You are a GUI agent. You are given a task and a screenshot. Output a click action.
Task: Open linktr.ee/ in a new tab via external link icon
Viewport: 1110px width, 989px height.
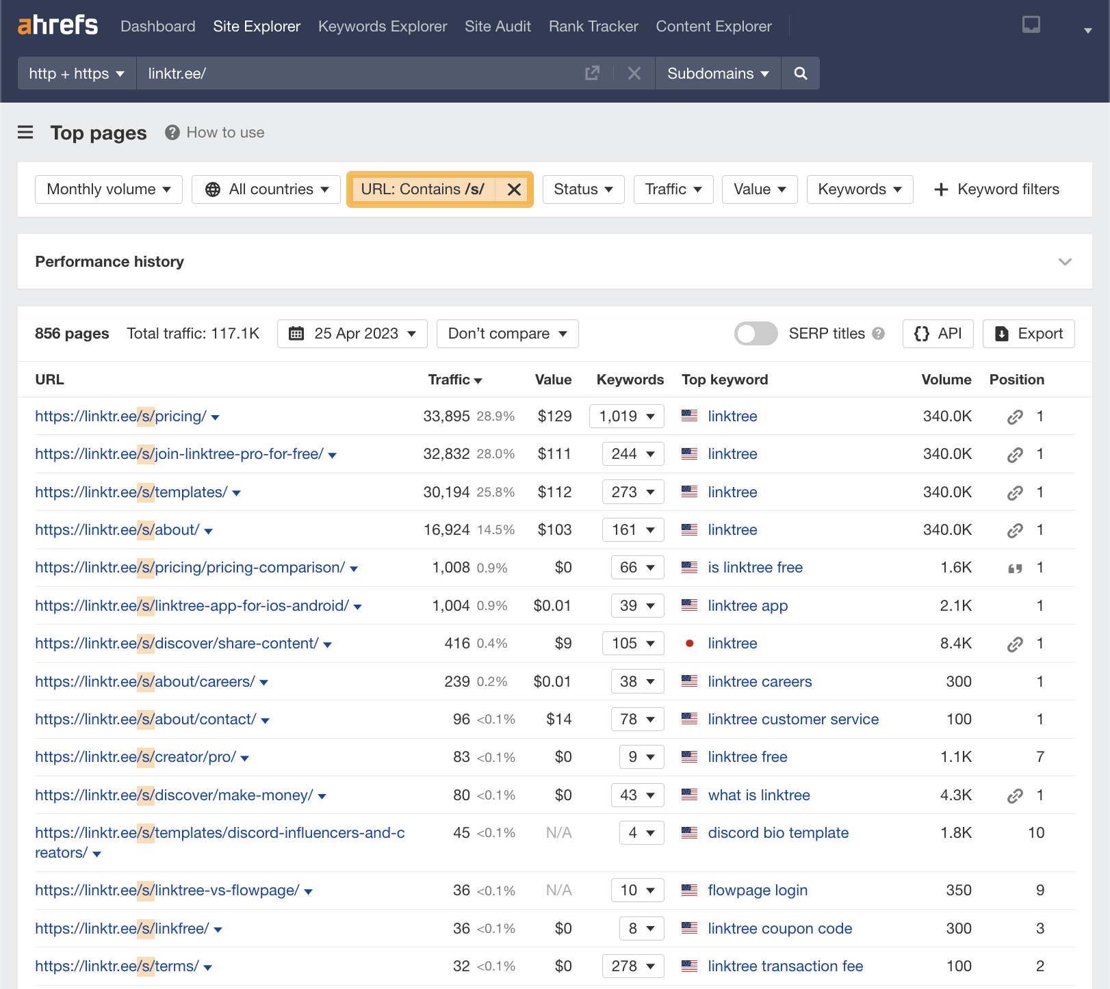(593, 73)
